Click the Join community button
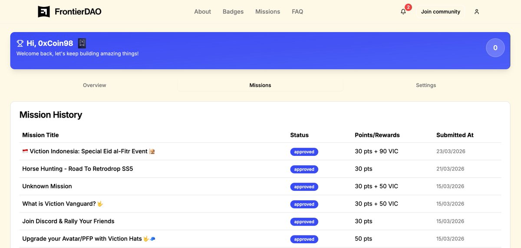Image resolution: width=521 pixels, height=248 pixels. (x=441, y=12)
